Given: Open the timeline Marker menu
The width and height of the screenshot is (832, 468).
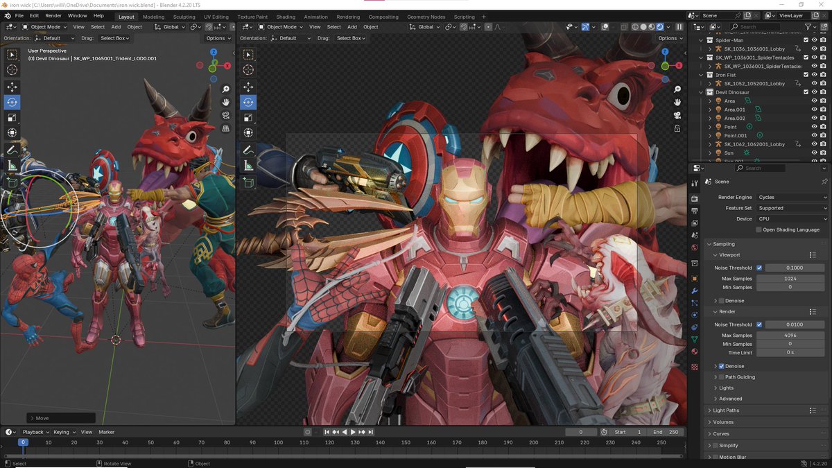Looking at the screenshot, I should 106,432.
